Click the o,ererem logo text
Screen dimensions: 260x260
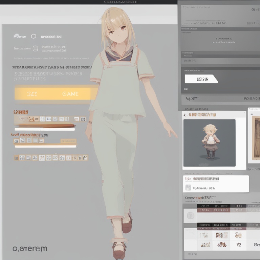point(30,249)
